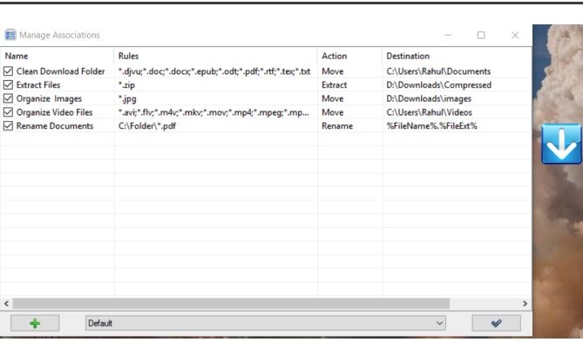This screenshot has width=583, height=342.
Task: Open the Default profile dropdown
Action: 266,323
